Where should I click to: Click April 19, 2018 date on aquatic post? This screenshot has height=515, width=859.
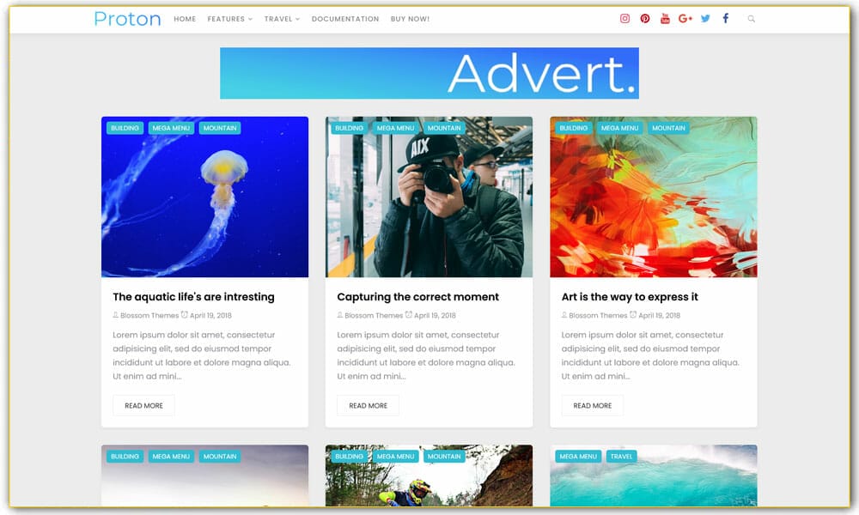point(210,315)
